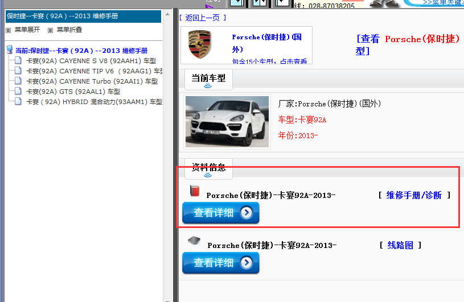Click the left-panel scrollbar up arrow
This screenshot has height=302, width=464.
[167, 14]
